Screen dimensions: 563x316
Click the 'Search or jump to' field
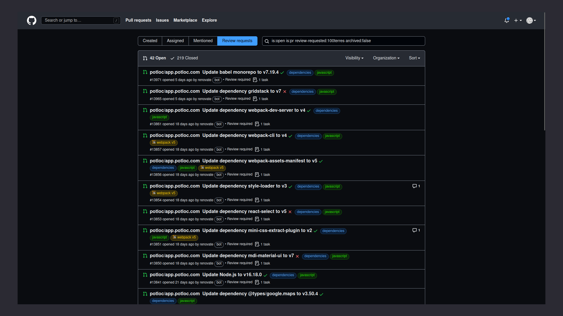[78, 20]
